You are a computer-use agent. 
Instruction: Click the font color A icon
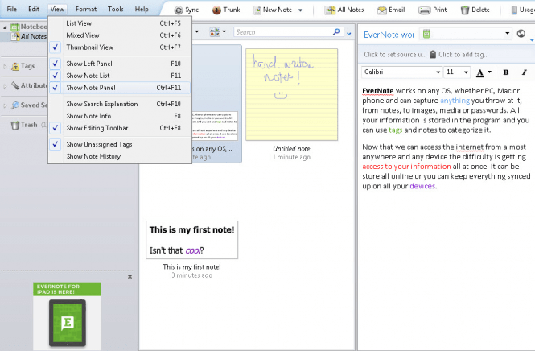tap(479, 72)
